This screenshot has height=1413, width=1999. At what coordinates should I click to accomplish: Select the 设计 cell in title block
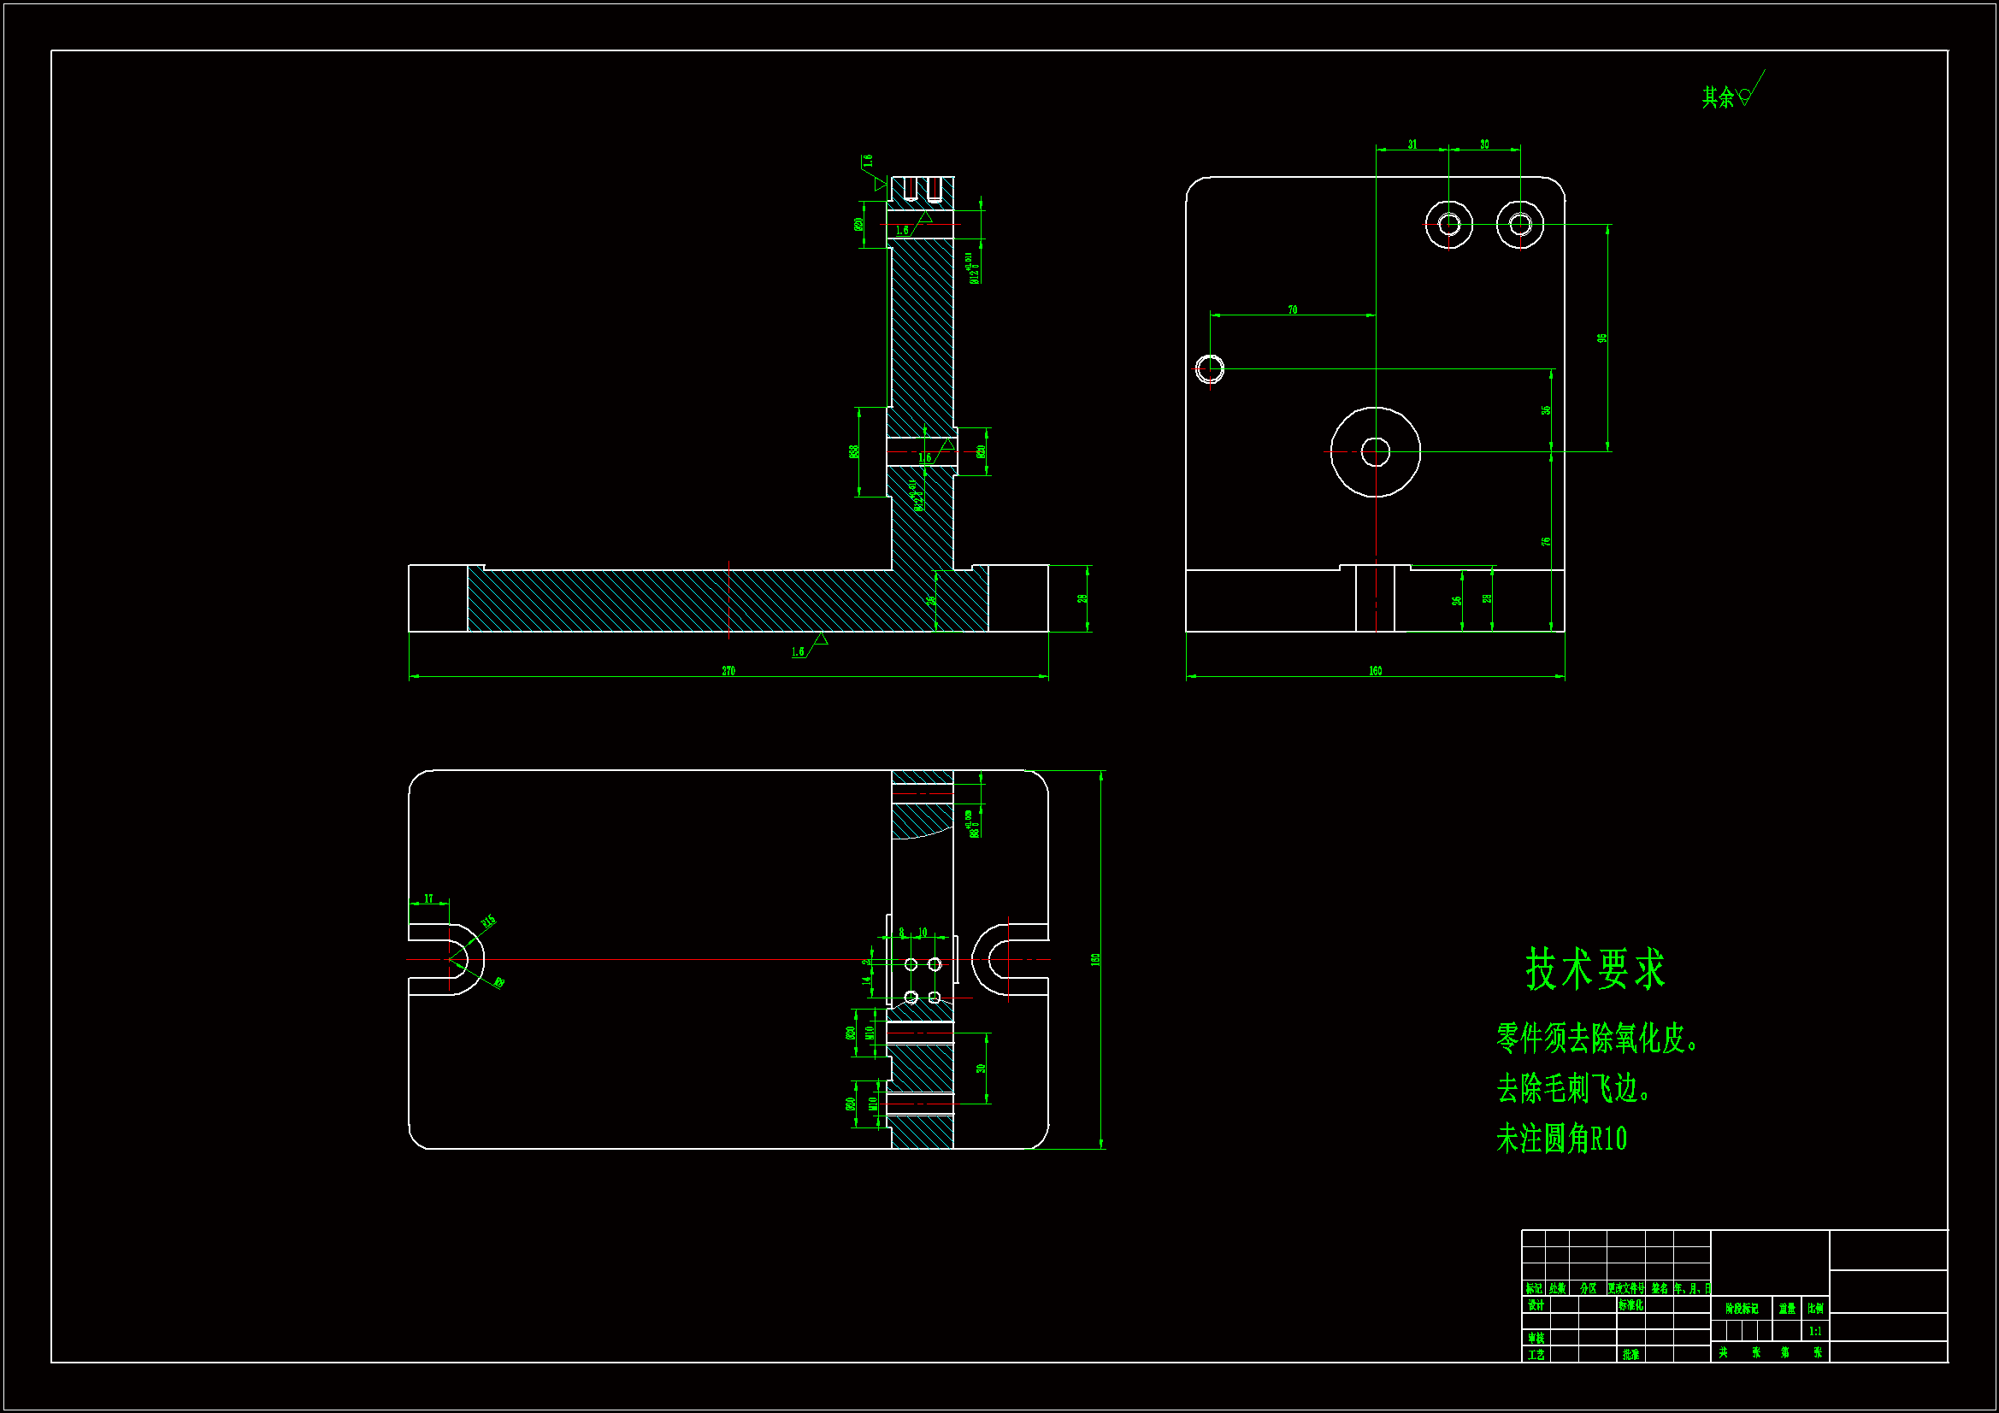(1535, 1305)
